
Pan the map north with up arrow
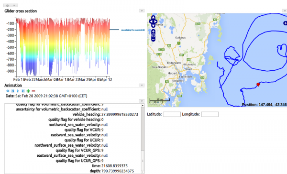(153, 17)
